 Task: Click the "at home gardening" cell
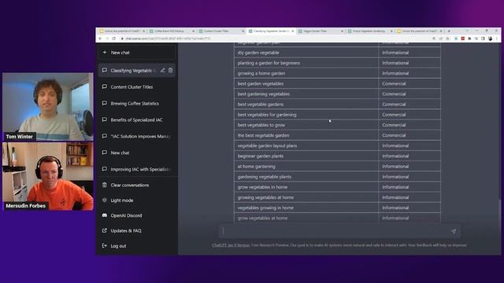pyautogui.click(x=306, y=166)
